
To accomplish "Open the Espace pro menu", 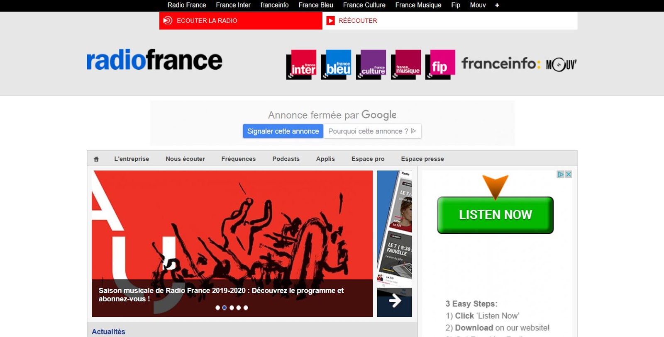I will tap(368, 159).
